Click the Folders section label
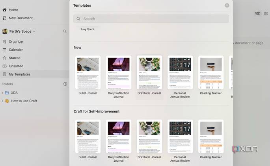This screenshot has height=166, width=270. (7, 84)
